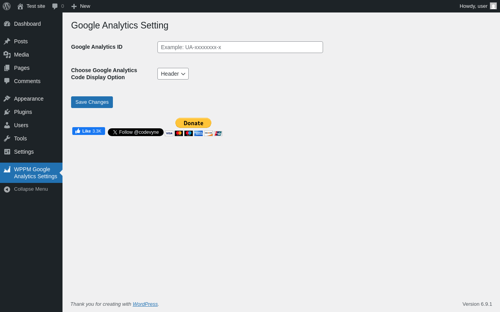Click the WordPress logo icon
This screenshot has width=500, height=312.
coord(7,6)
